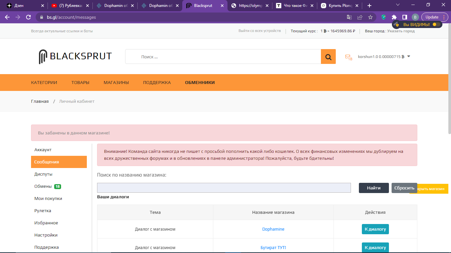Close the Что такое tab

click(x=312, y=6)
